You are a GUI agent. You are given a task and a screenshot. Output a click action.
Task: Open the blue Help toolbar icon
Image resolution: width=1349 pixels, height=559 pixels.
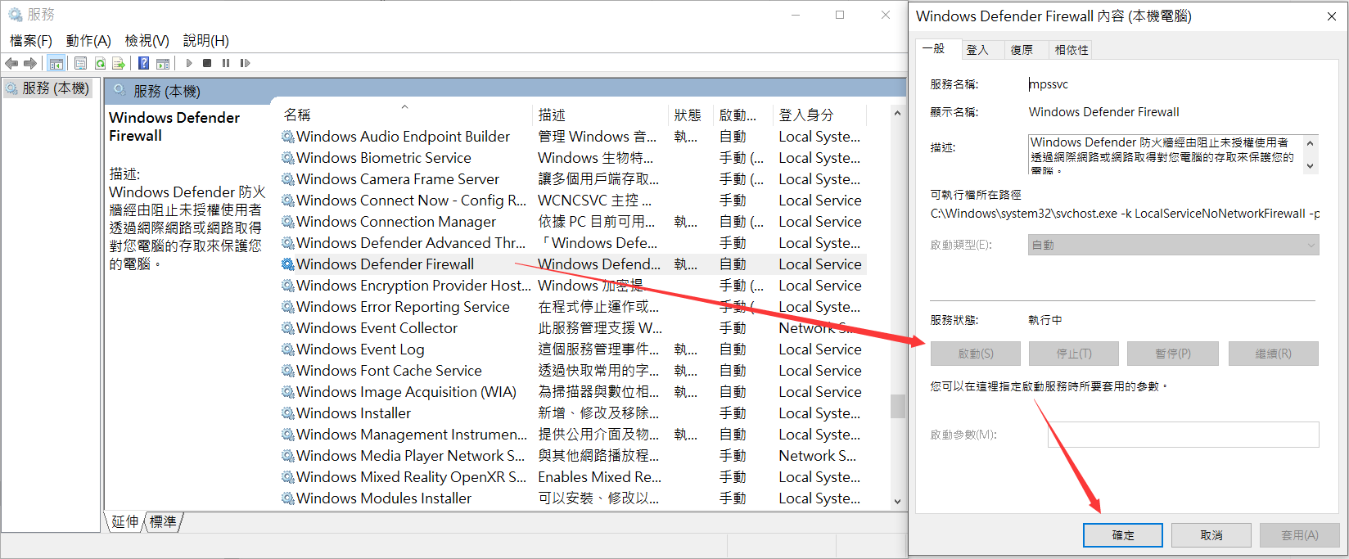click(143, 63)
